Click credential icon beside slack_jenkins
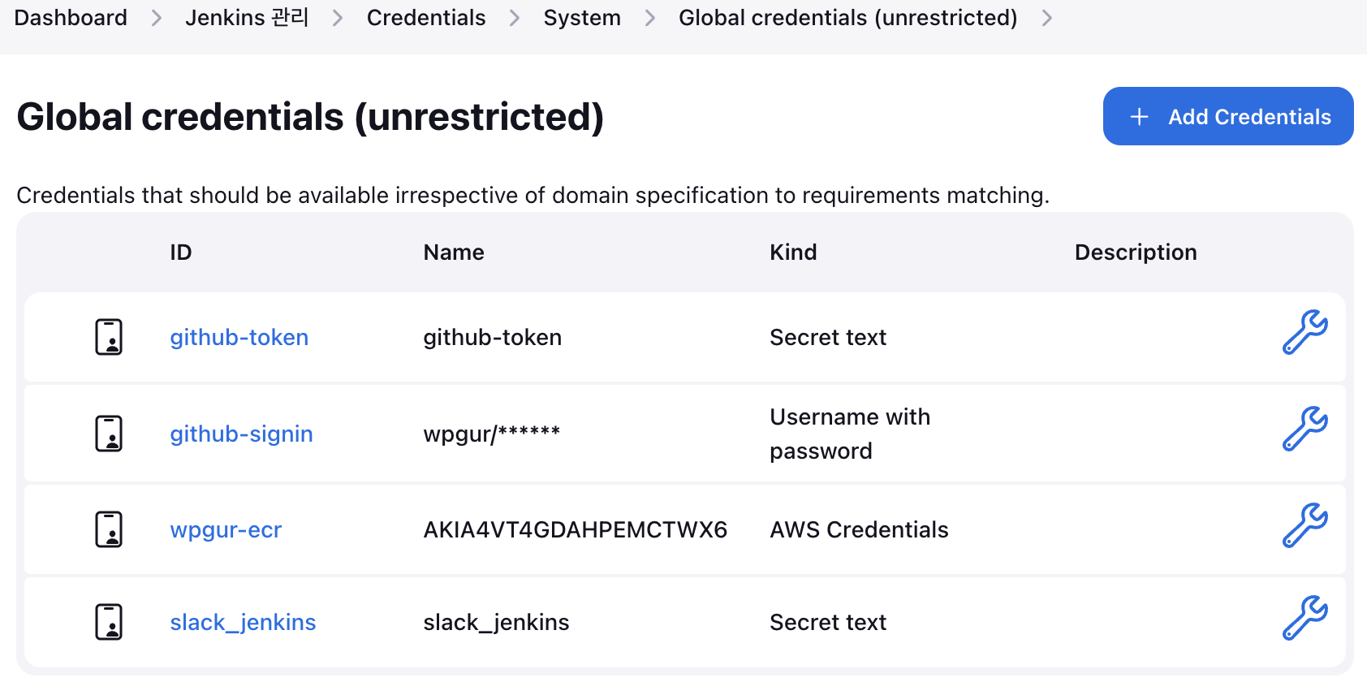Image resolution: width=1367 pixels, height=682 pixels. 109,622
